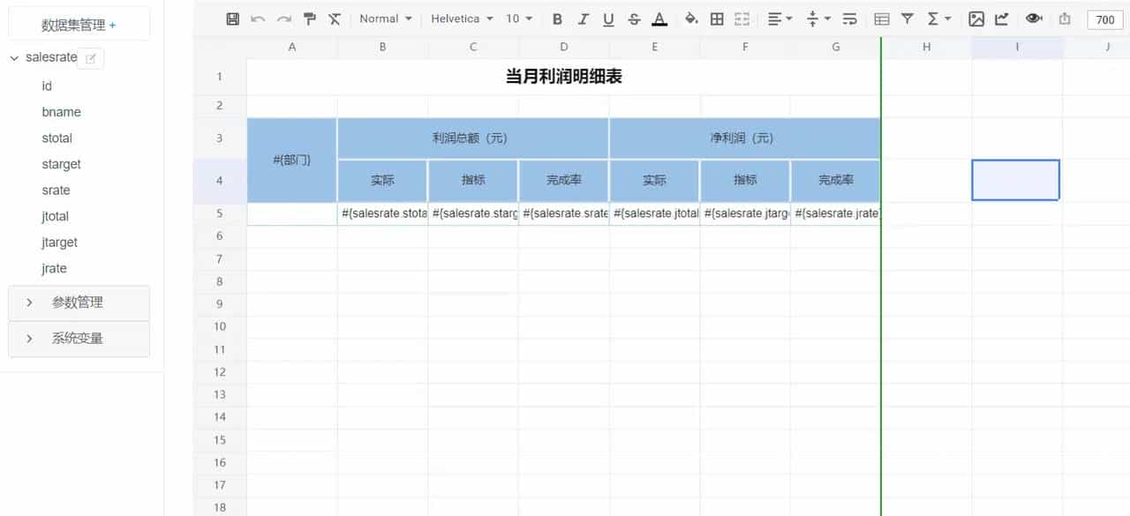Toggle italic formatting
The width and height of the screenshot is (1130, 516).
(x=584, y=18)
